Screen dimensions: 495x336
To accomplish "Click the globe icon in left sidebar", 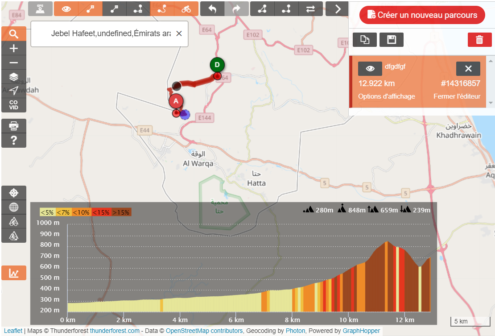I will [13, 207].
